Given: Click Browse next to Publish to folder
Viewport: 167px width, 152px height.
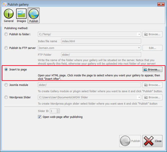Looking at the screenshot, I should tap(152, 34).
